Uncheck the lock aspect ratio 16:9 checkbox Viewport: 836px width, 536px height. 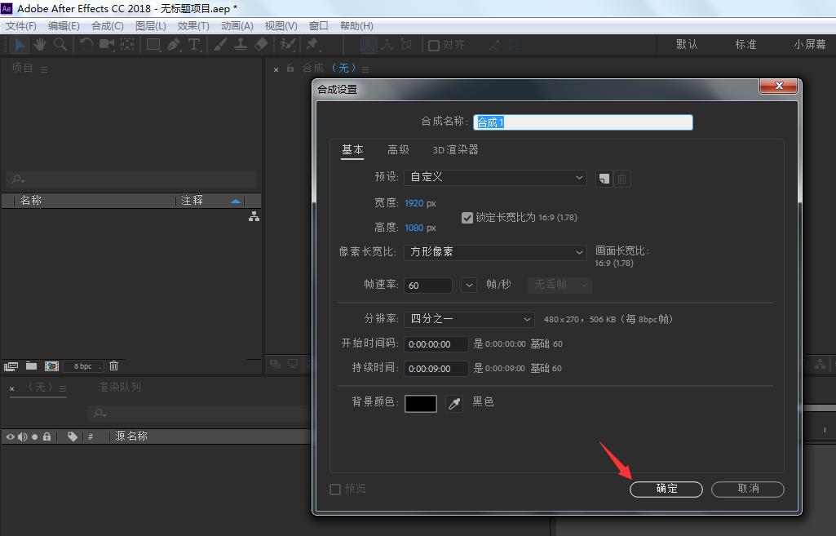[x=467, y=218]
